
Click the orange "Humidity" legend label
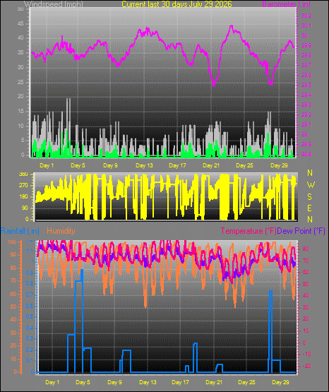(x=61, y=231)
